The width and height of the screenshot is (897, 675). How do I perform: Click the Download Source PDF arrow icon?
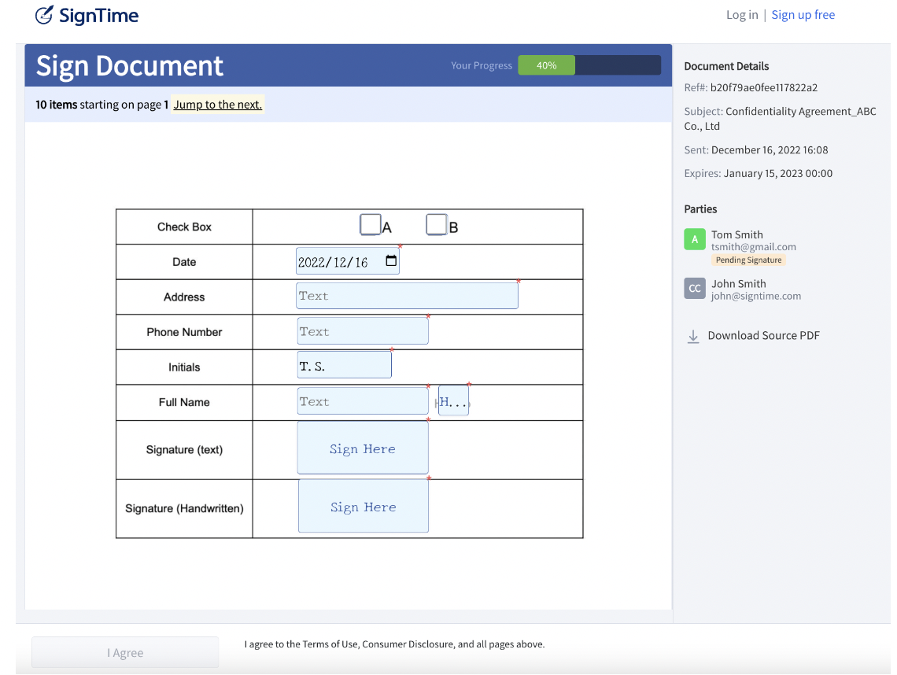click(x=693, y=336)
